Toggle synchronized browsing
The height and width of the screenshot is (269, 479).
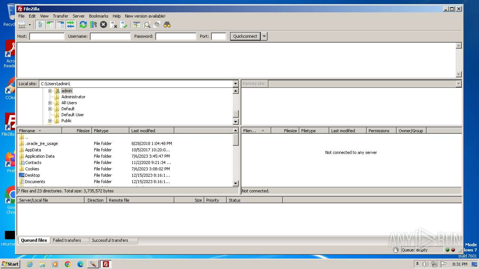(x=157, y=25)
